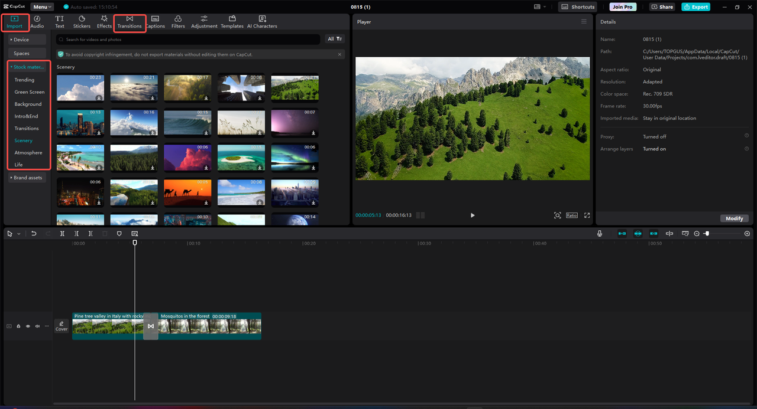Click the transition icon between clips
This screenshot has width=757, height=409.
[x=151, y=326]
